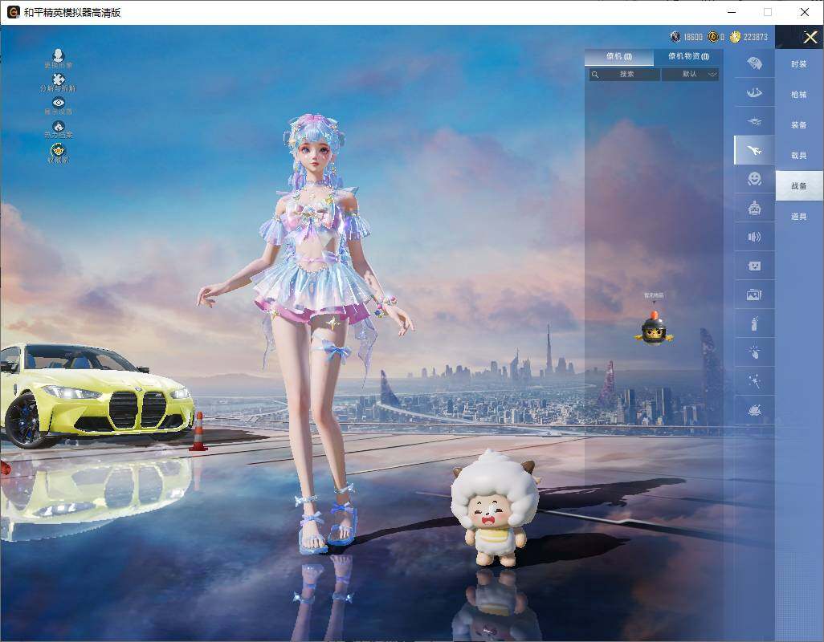
Task: Select the drone category icon
Action: 755,121
